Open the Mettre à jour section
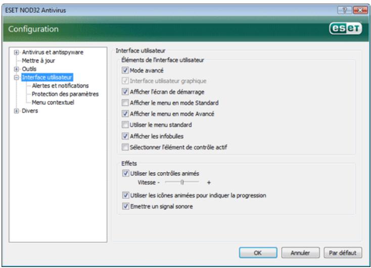371x268 pixels. coord(38,61)
